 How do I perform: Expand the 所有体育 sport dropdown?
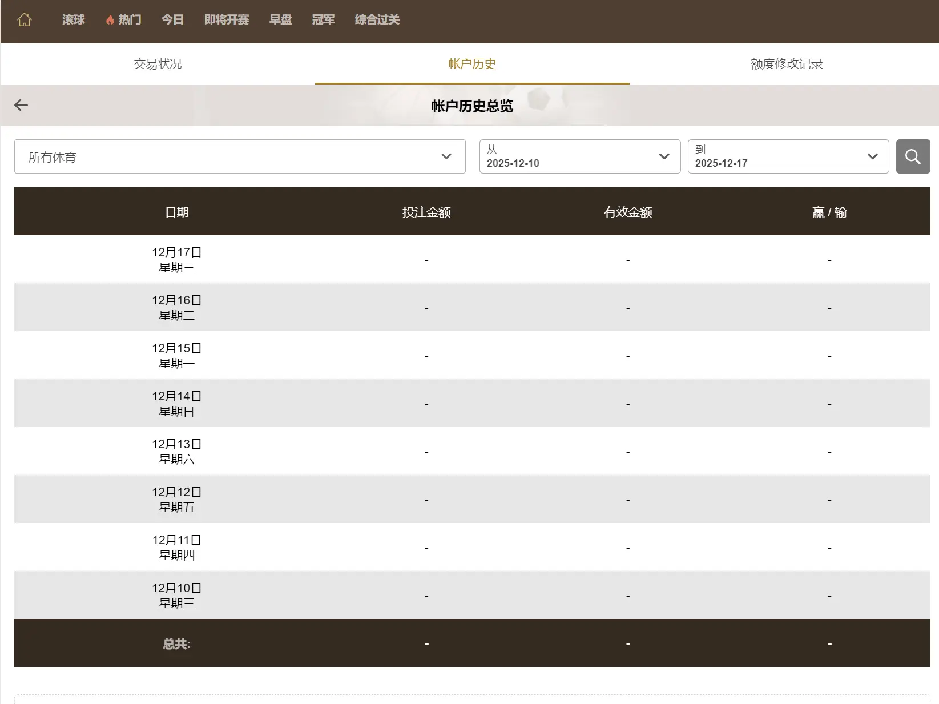240,156
